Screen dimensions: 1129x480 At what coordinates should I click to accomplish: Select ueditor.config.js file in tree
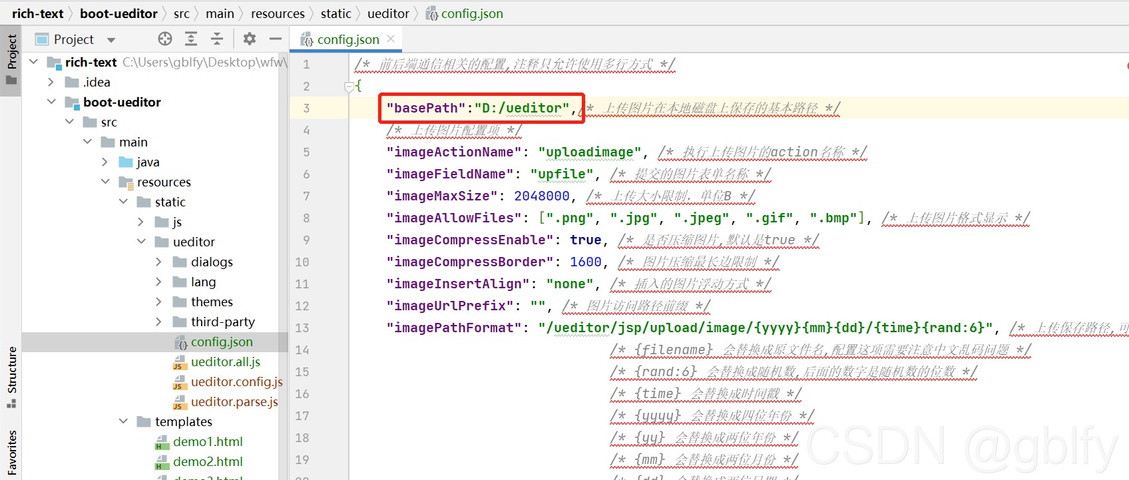pyautogui.click(x=236, y=381)
